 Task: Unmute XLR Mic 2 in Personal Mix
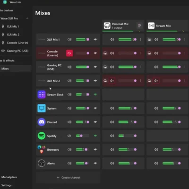[x=112, y=81]
